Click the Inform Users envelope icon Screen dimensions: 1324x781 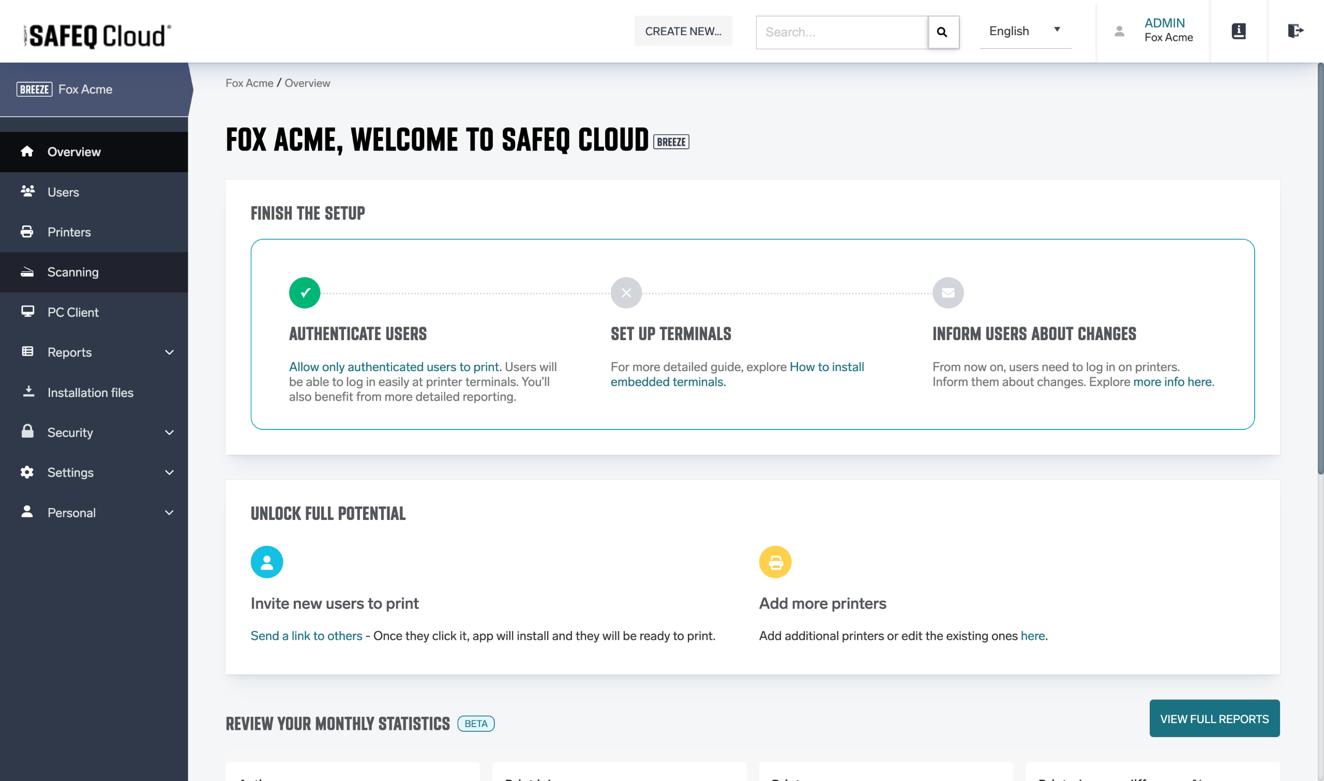point(947,293)
